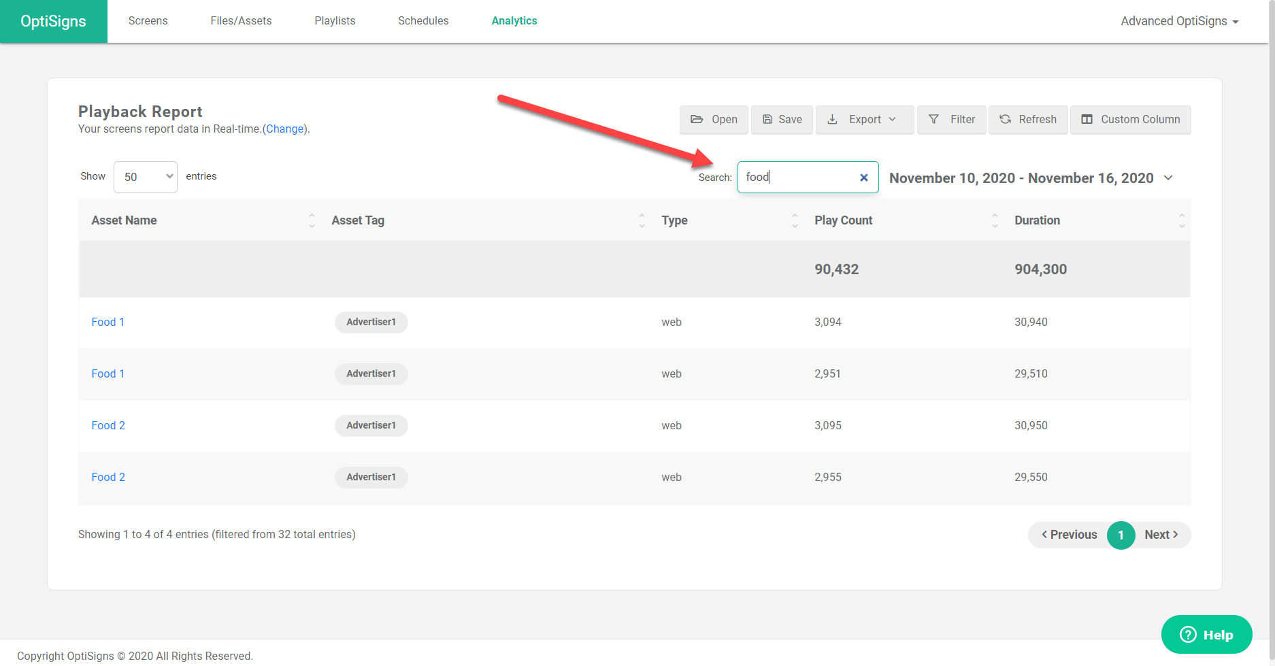Click the total play count 90,432
Screen dimensions: 1275x666
[x=836, y=269]
